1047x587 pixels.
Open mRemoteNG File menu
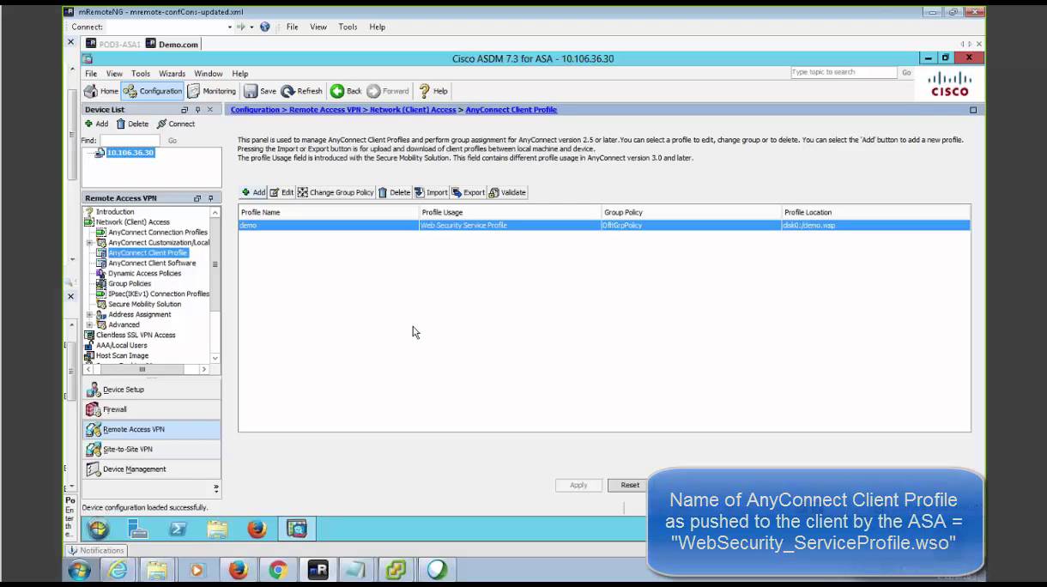pyautogui.click(x=292, y=27)
